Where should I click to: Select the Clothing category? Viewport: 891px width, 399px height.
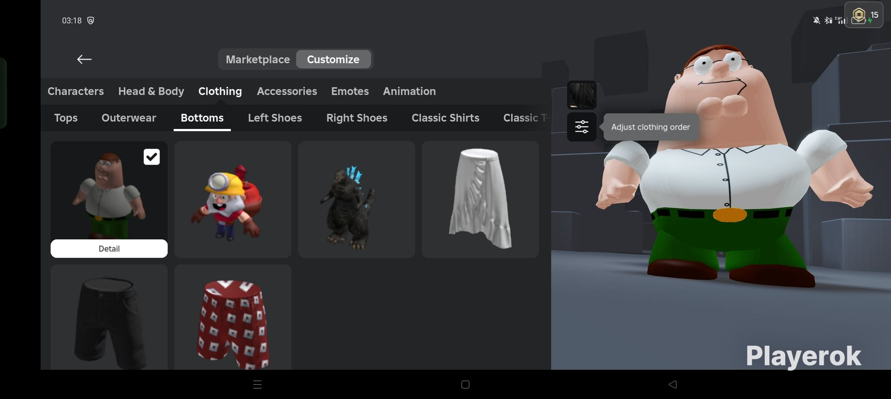pos(220,91)
